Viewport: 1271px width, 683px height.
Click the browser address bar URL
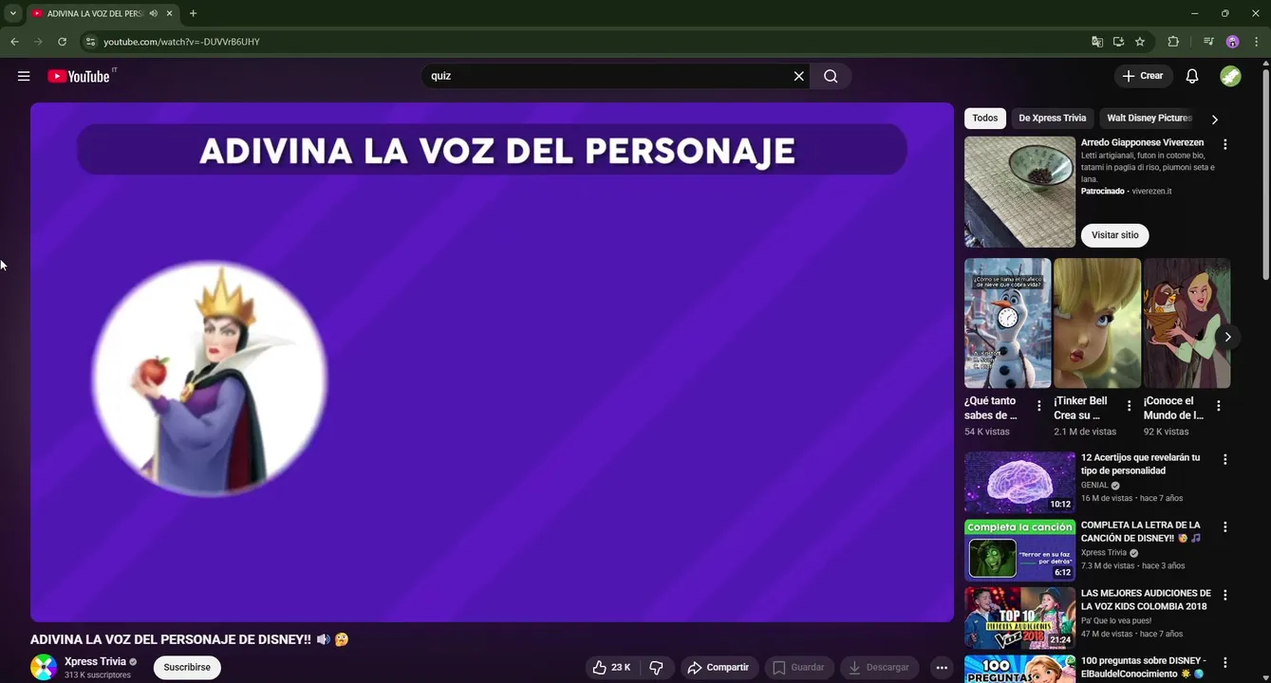(181, 42)
